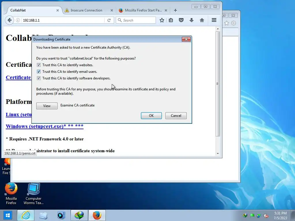This screenshot has width=295, height=221.
Task: Toggle Trust this CA to identify email users
Action: [39, 72]
